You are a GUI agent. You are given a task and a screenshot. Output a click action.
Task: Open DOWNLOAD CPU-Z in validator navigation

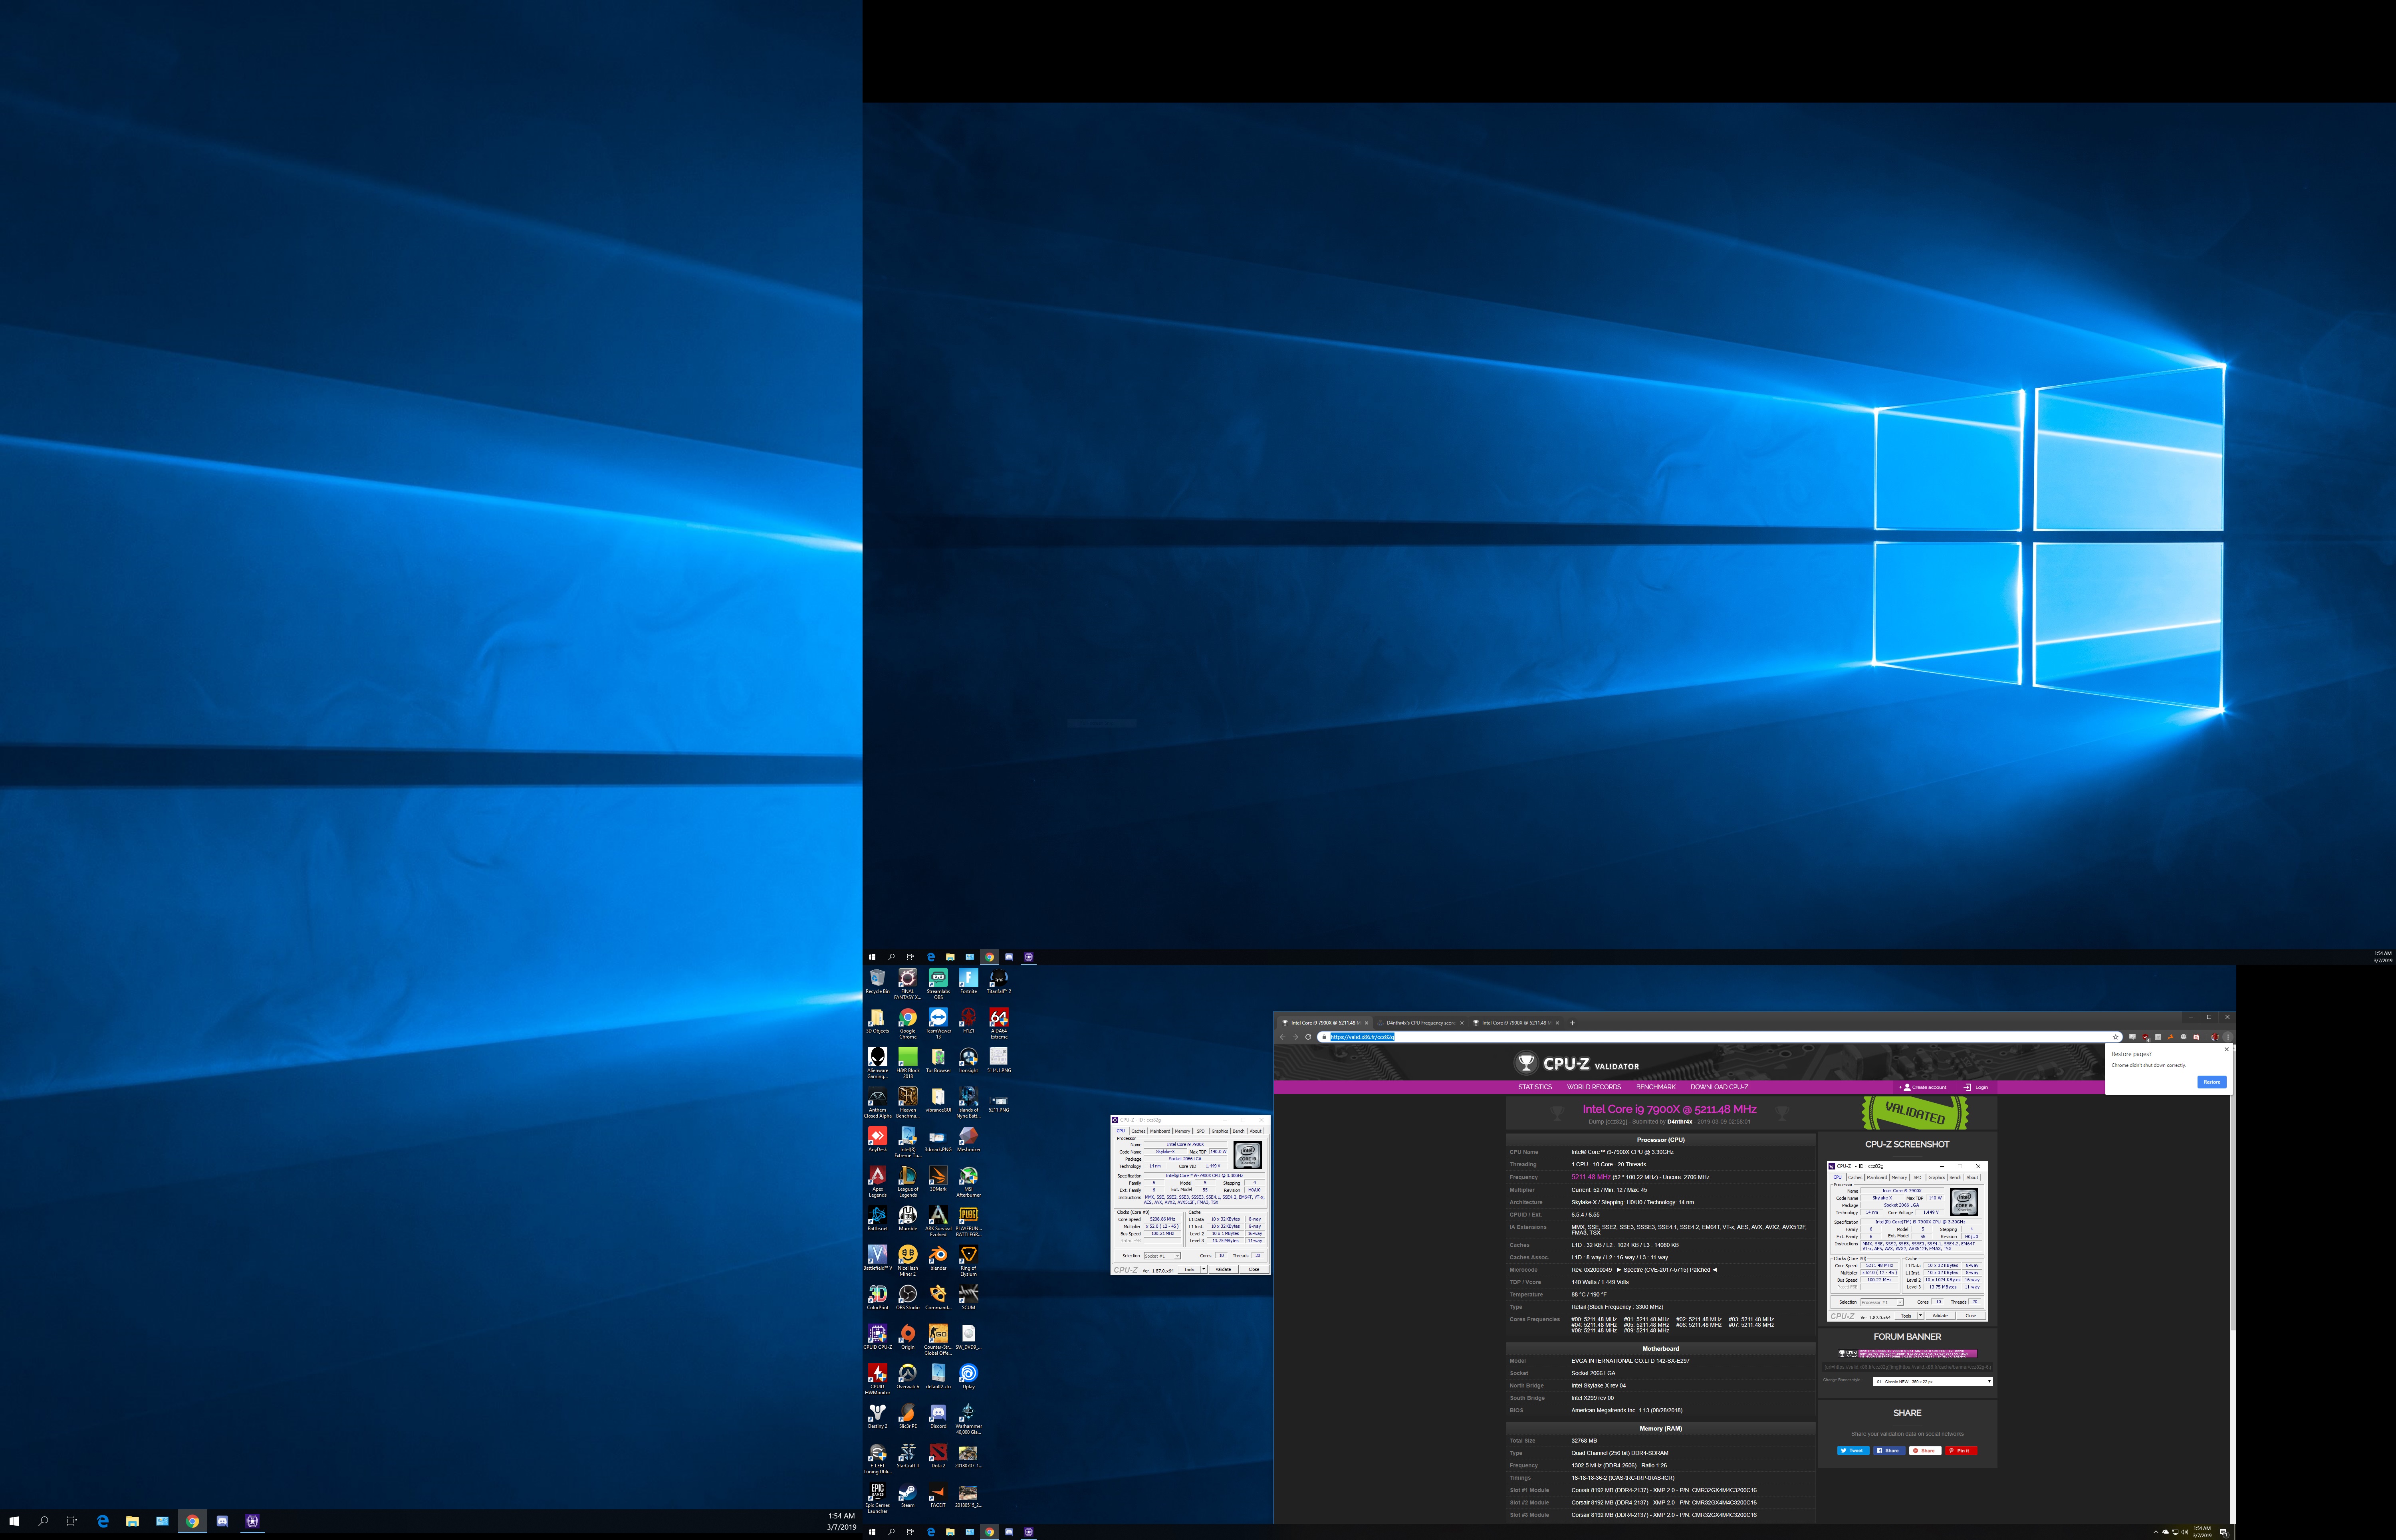[x=1720, y=1087]
